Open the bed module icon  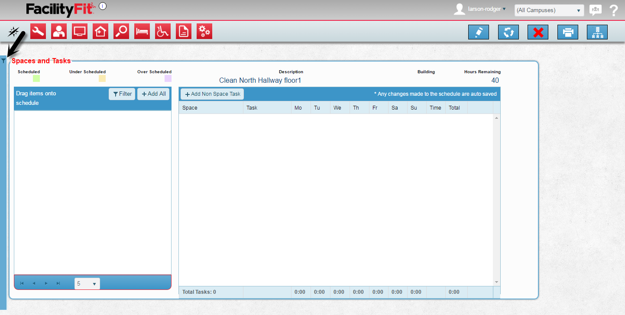142,32
